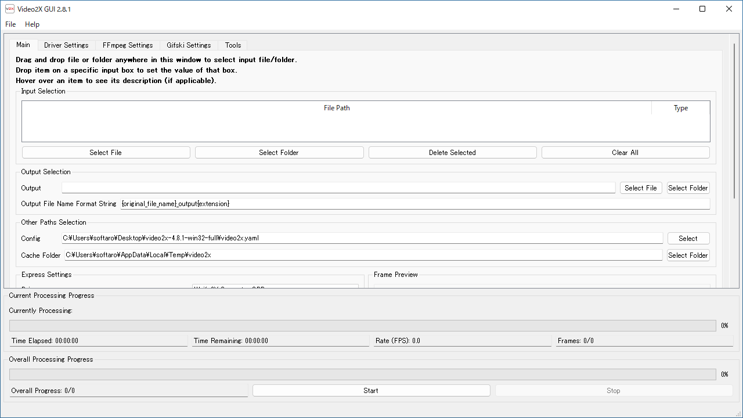Maximize the Video2X GUI window
Image resolution: width=743 pixels, height=418 pixels.
(x=702, y=9)
